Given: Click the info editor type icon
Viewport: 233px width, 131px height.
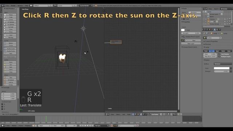Looking at the screenshot, I should tap(3, 5).
